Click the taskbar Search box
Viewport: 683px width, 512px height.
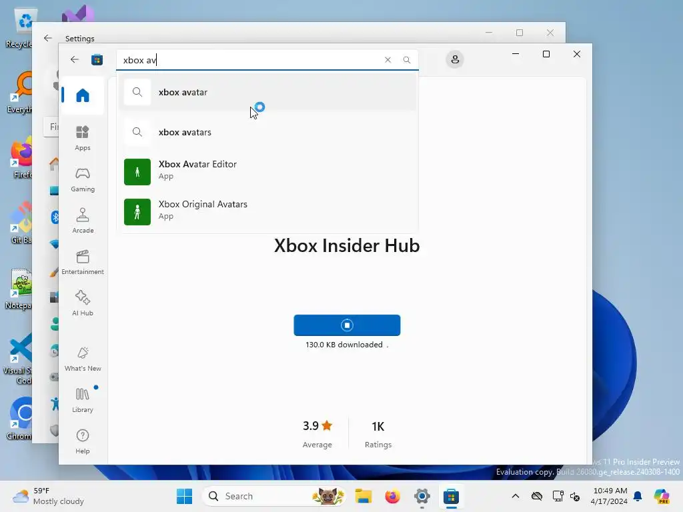pos(274,496)
